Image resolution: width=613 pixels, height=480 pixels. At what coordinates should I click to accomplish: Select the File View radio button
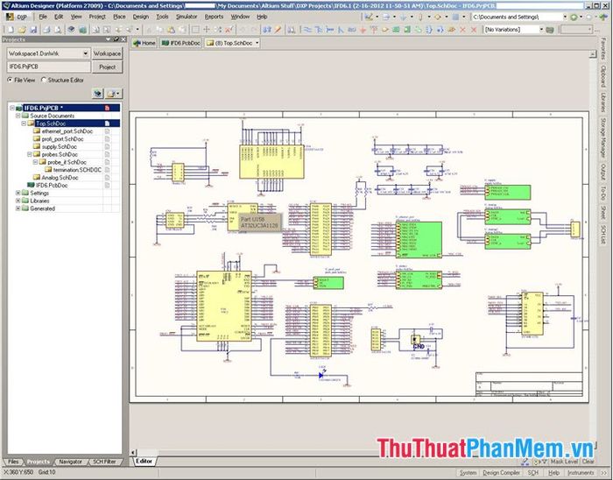point(10,80)
